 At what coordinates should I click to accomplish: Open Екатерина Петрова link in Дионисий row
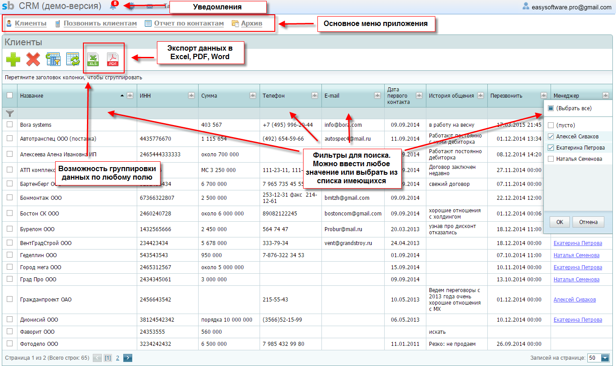tap(578, 320)
